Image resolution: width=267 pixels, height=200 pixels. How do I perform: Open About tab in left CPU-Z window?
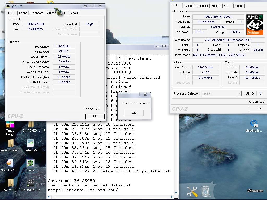[74, 13]
